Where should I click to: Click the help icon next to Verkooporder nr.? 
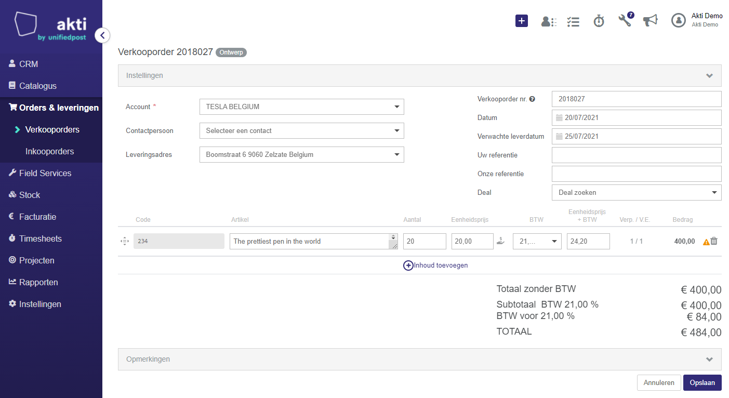pyautogui.click(x=532, y=99)
